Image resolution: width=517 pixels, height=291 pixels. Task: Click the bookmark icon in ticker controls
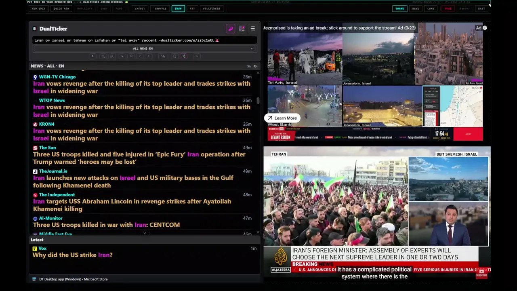(x=174, y=56)
